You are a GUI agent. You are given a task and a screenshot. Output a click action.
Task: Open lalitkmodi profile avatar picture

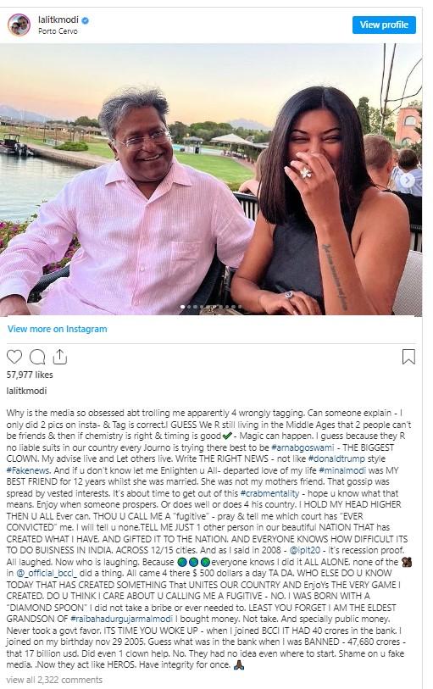pos(19,25)
